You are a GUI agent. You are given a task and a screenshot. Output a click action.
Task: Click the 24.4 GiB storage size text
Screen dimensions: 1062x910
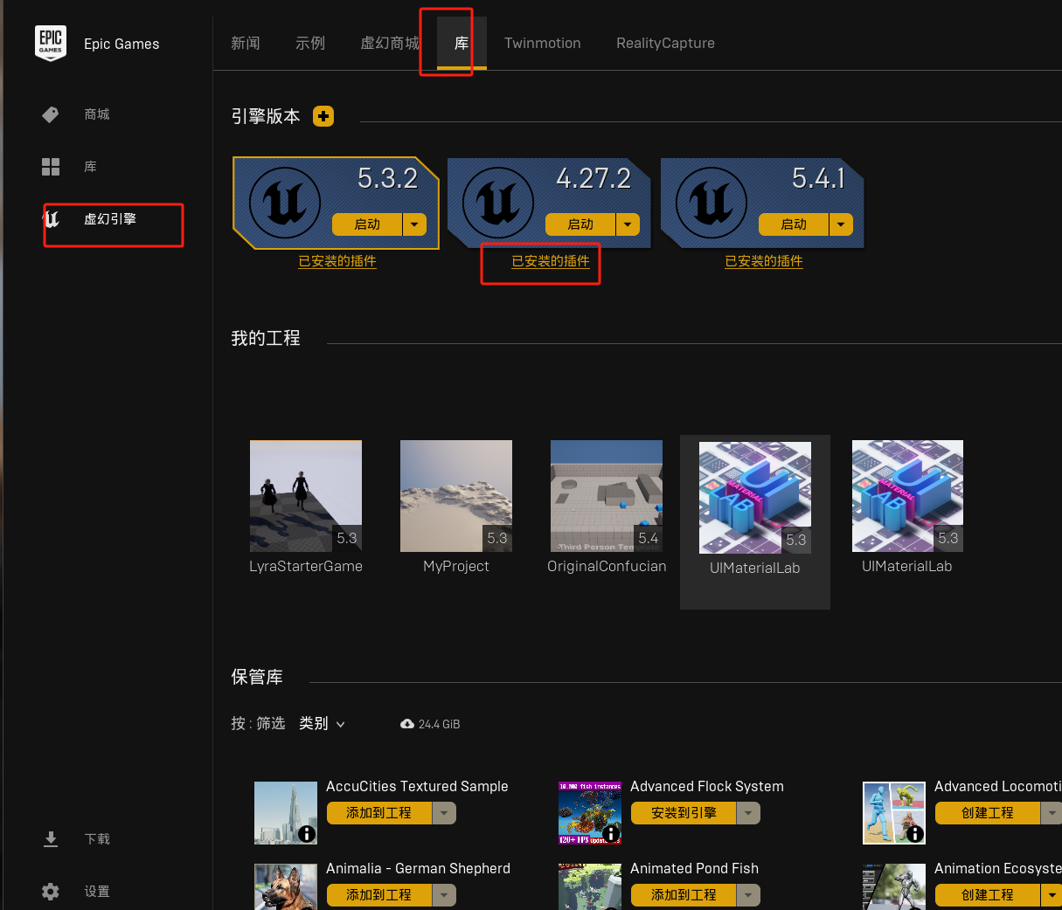[x=439, y=724]
